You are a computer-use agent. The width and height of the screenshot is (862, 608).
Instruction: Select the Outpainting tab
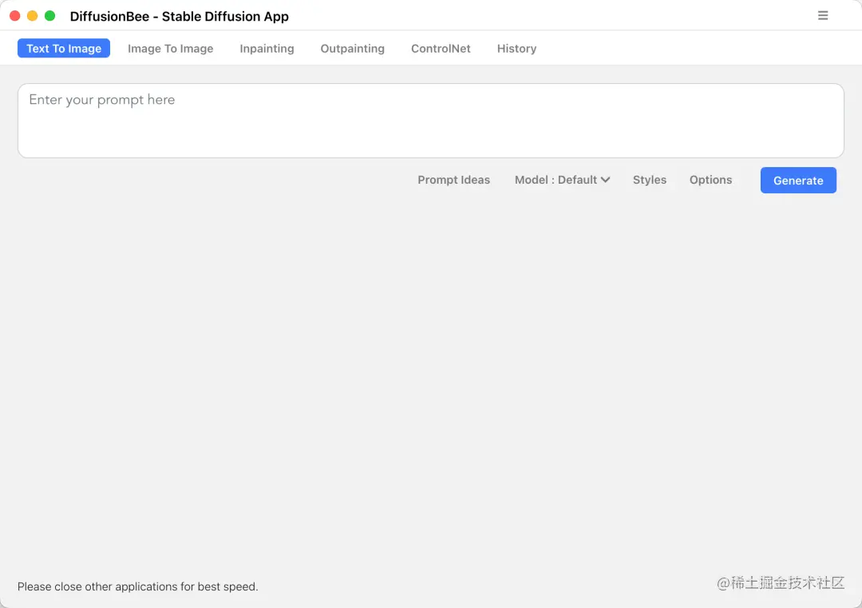coord(353,49)
